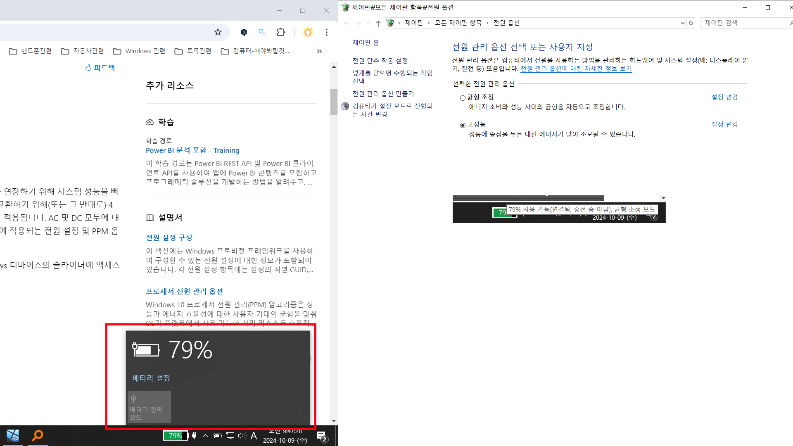This screenshot has height=446, width=793.
Task: Click the 79% battery plug icon in flyout
Action: pyautogui.click(x=146, y=349)
